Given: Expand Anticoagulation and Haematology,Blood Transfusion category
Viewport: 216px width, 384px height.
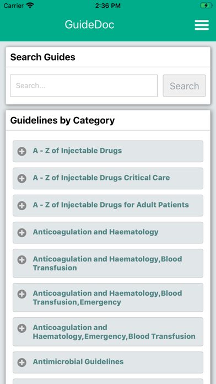Looking at the screenshot, I should click(108, 263).
